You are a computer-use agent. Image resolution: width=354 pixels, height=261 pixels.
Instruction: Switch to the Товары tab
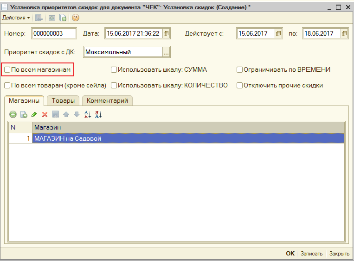pos(63,101)
